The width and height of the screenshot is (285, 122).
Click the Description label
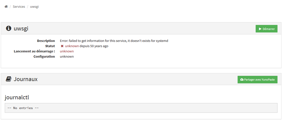coord(46,41)
